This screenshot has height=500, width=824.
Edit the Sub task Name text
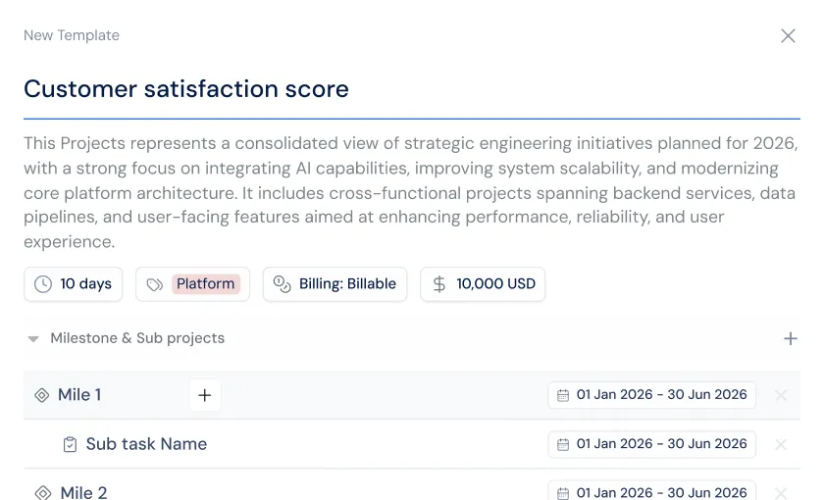[146, 444]
